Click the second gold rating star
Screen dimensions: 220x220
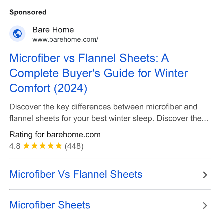[34, 146]
